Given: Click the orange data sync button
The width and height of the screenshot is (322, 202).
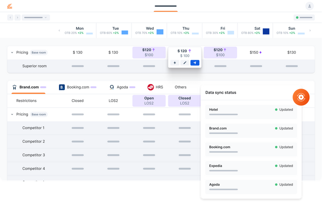Looking at the screenshot, I should tap(301, 97).
